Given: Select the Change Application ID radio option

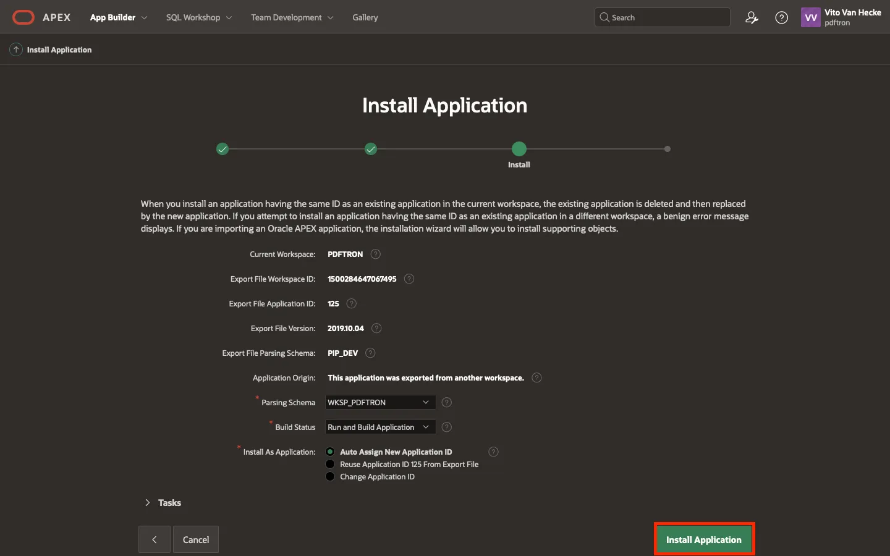Looking at the screenshot, I should click(330, 476).
